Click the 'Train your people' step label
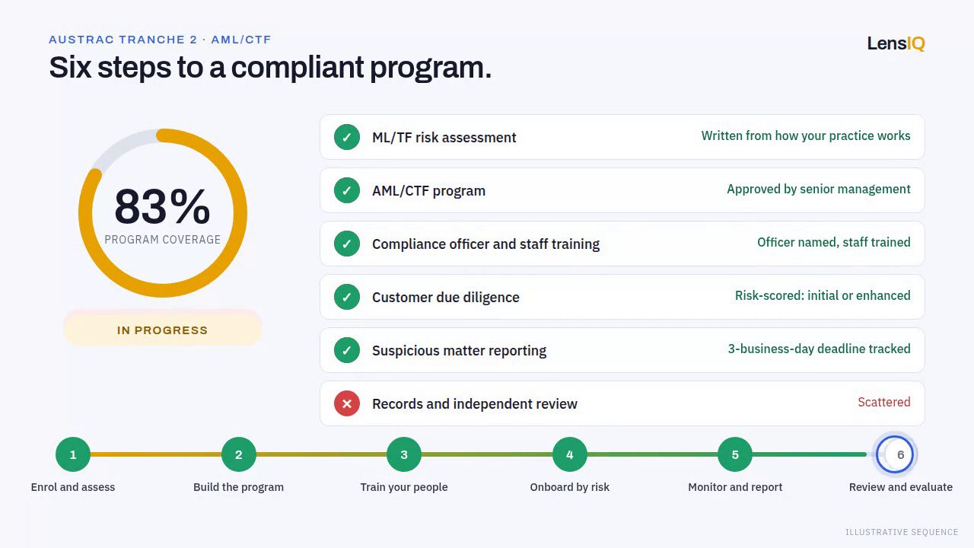This screenshot has height=548, width=974. [x=404, y=487]
